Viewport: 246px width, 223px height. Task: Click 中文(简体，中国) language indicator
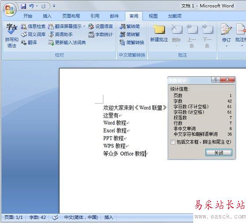tap(81, 217)
